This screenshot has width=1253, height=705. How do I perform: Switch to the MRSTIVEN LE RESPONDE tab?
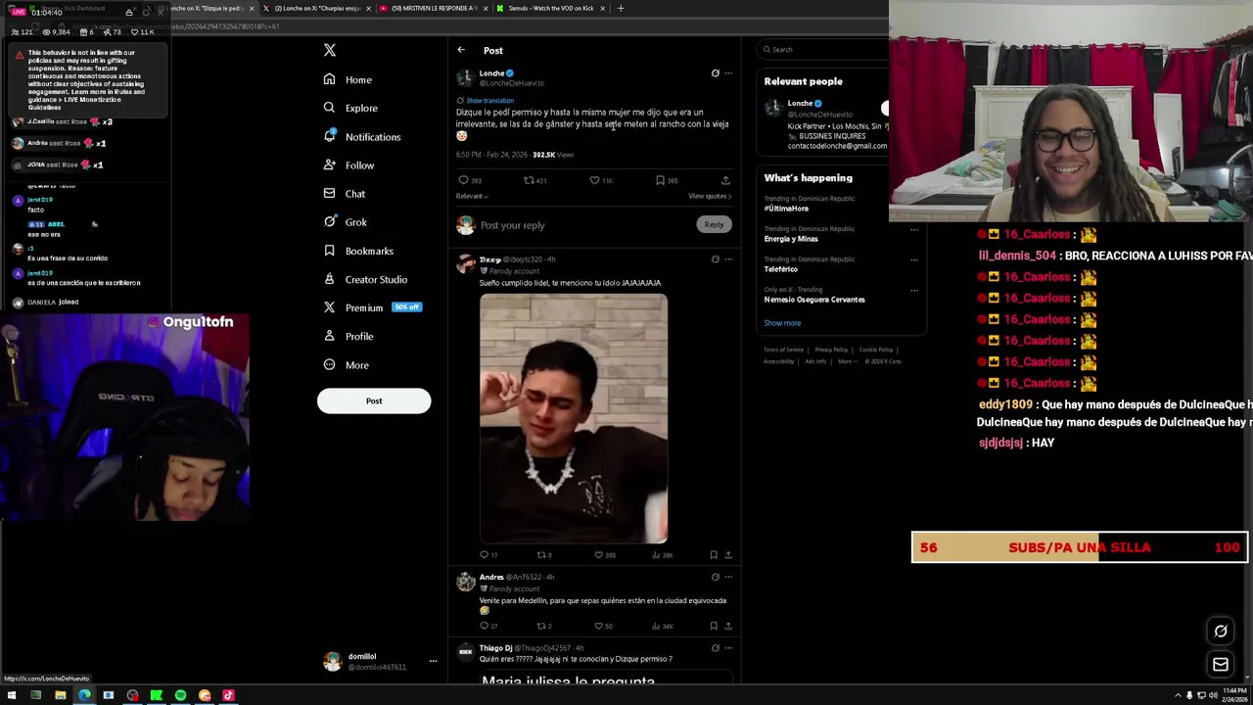pyautogui.click(x=432, y=8)
